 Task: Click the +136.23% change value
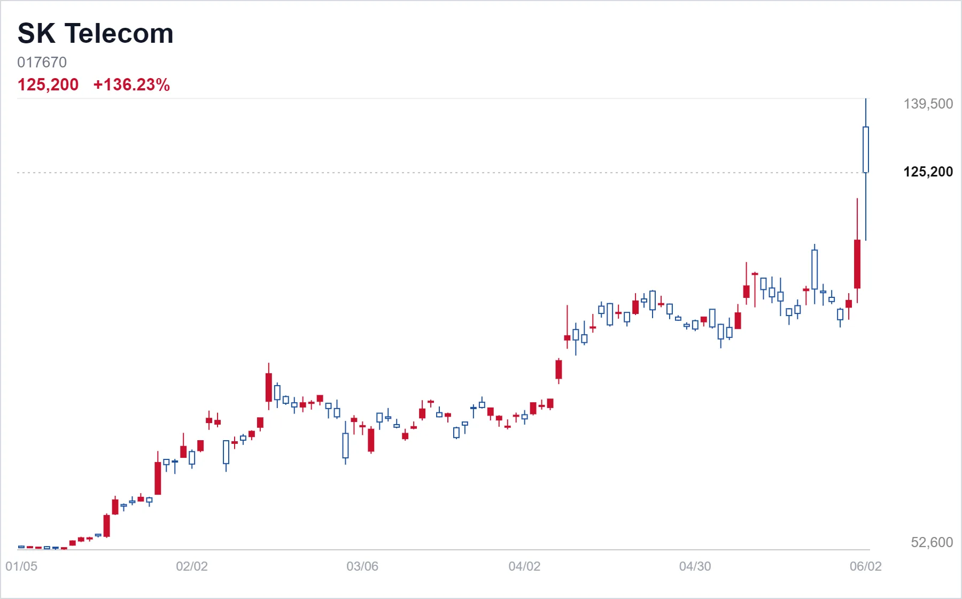(x=131, y=85)
